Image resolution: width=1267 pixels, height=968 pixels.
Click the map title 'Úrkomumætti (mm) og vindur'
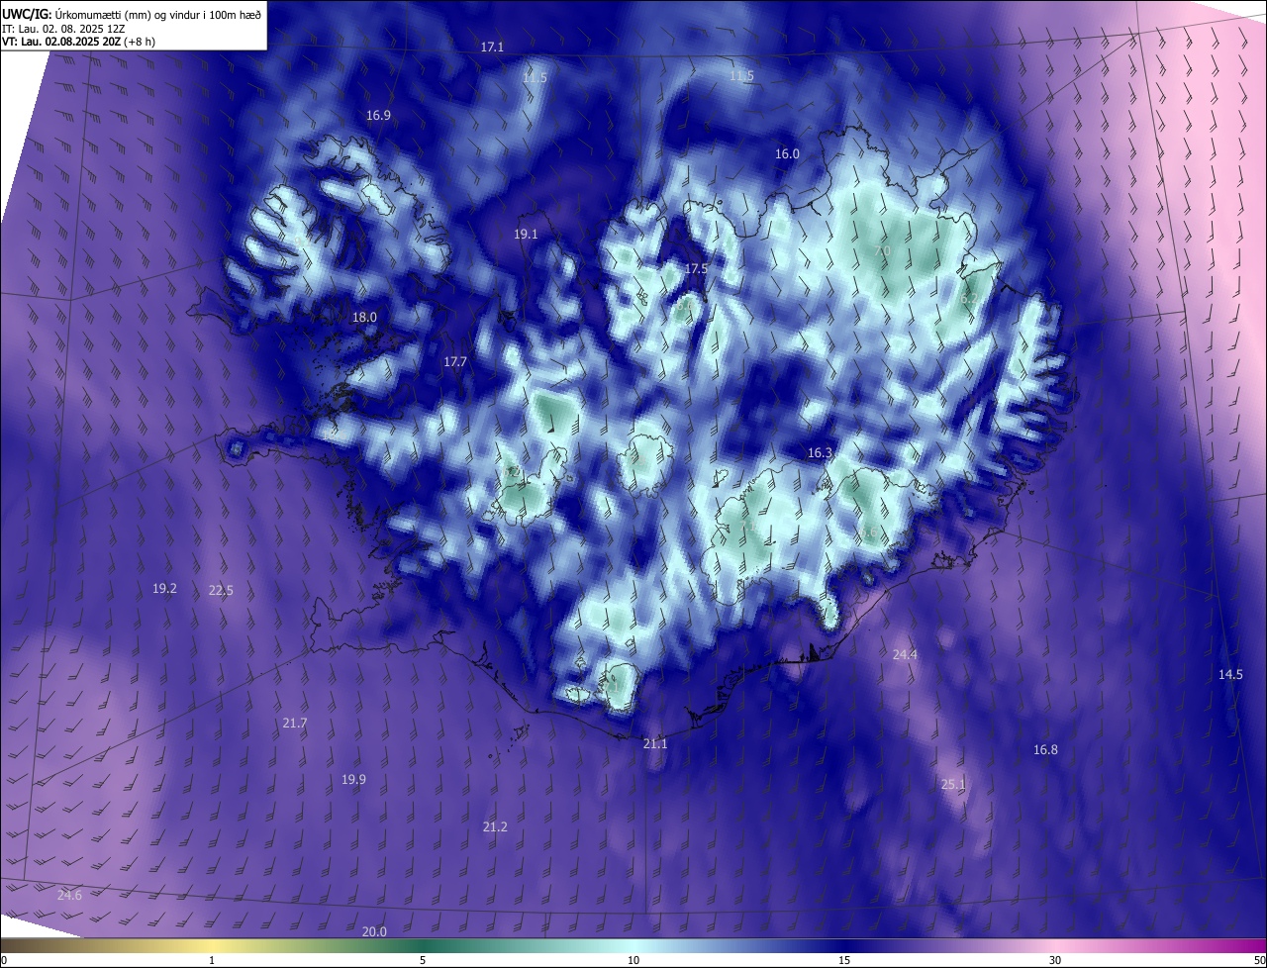point(129,14)
